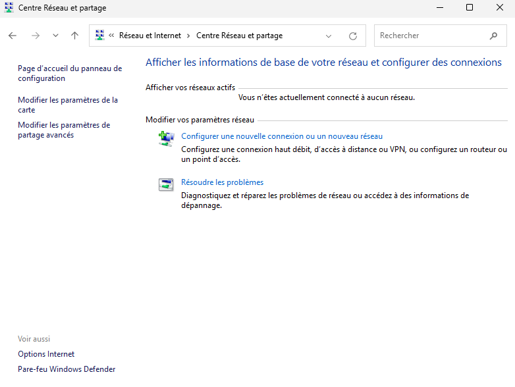Expand the address bar history dropdown
The width and height of the screenshot is (515, 387).
pyautogui.click(x=329, y=36)
